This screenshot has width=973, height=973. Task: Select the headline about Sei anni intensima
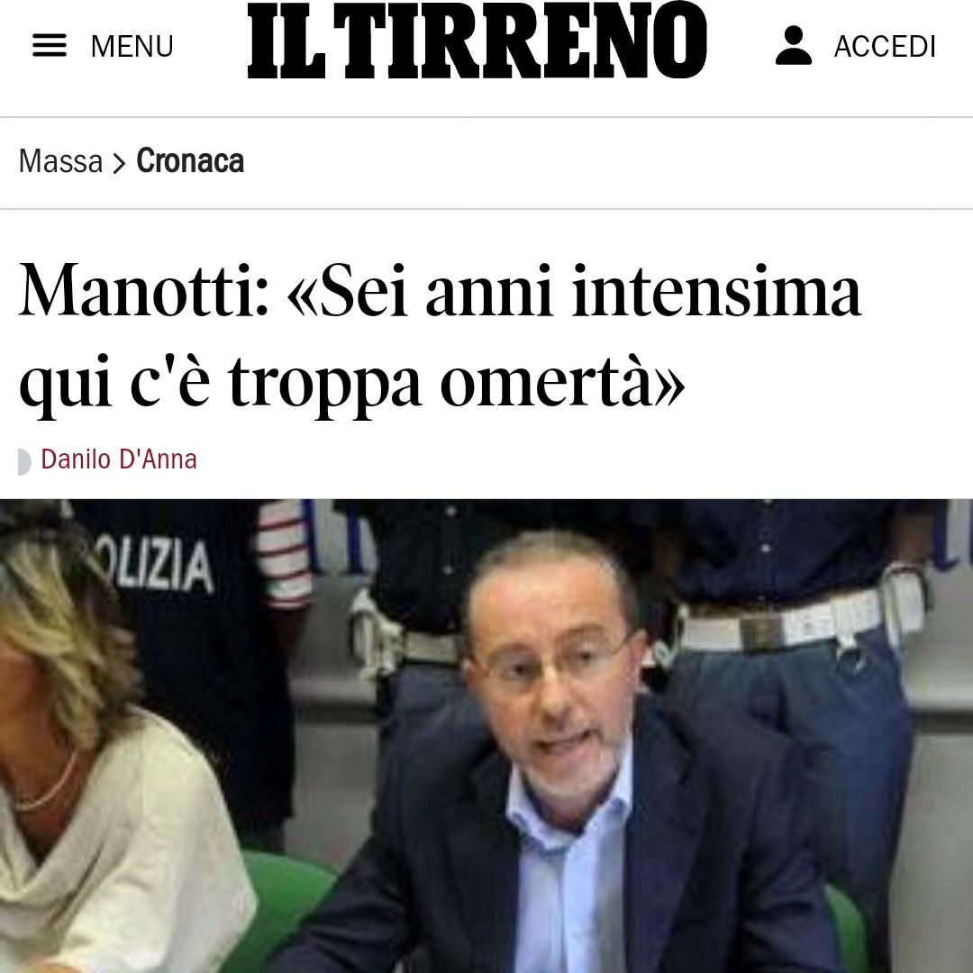tap(441, 335)
